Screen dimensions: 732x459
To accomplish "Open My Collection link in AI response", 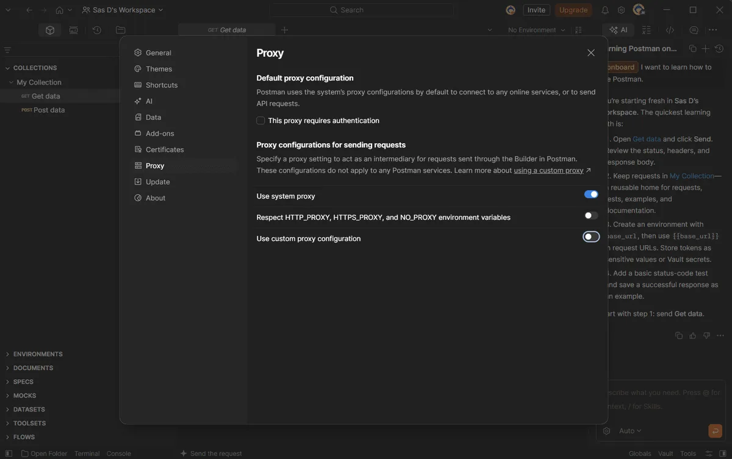I will (x=692, y=176).
